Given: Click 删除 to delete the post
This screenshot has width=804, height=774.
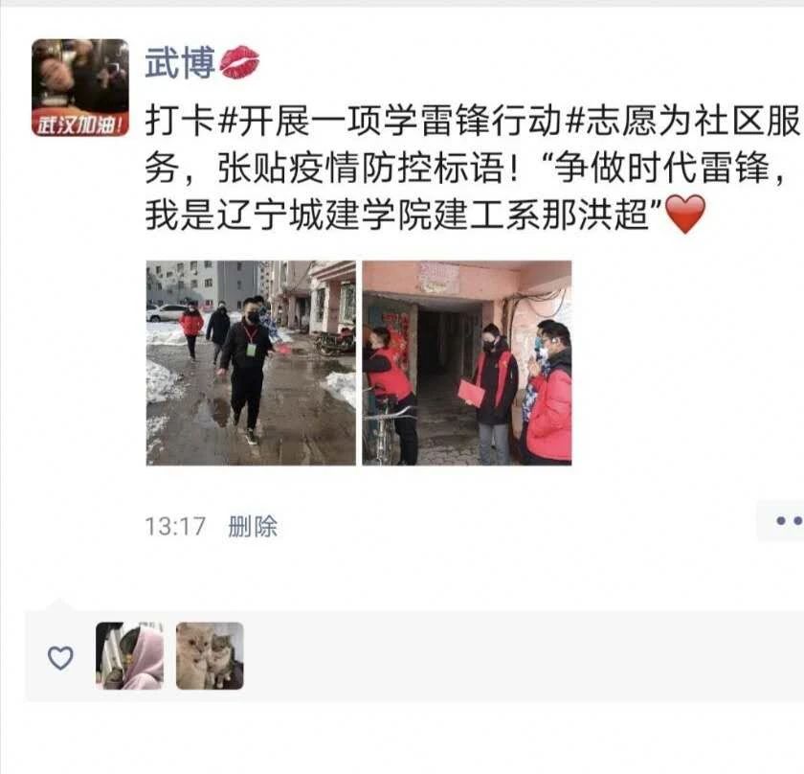Looking at the screenshot, I should click(x=253, y=527).
